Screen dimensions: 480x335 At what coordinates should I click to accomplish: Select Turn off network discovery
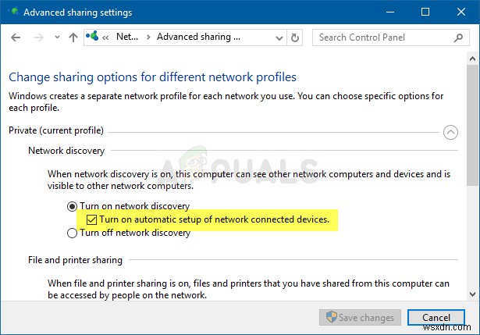click(x=73, y=233)
